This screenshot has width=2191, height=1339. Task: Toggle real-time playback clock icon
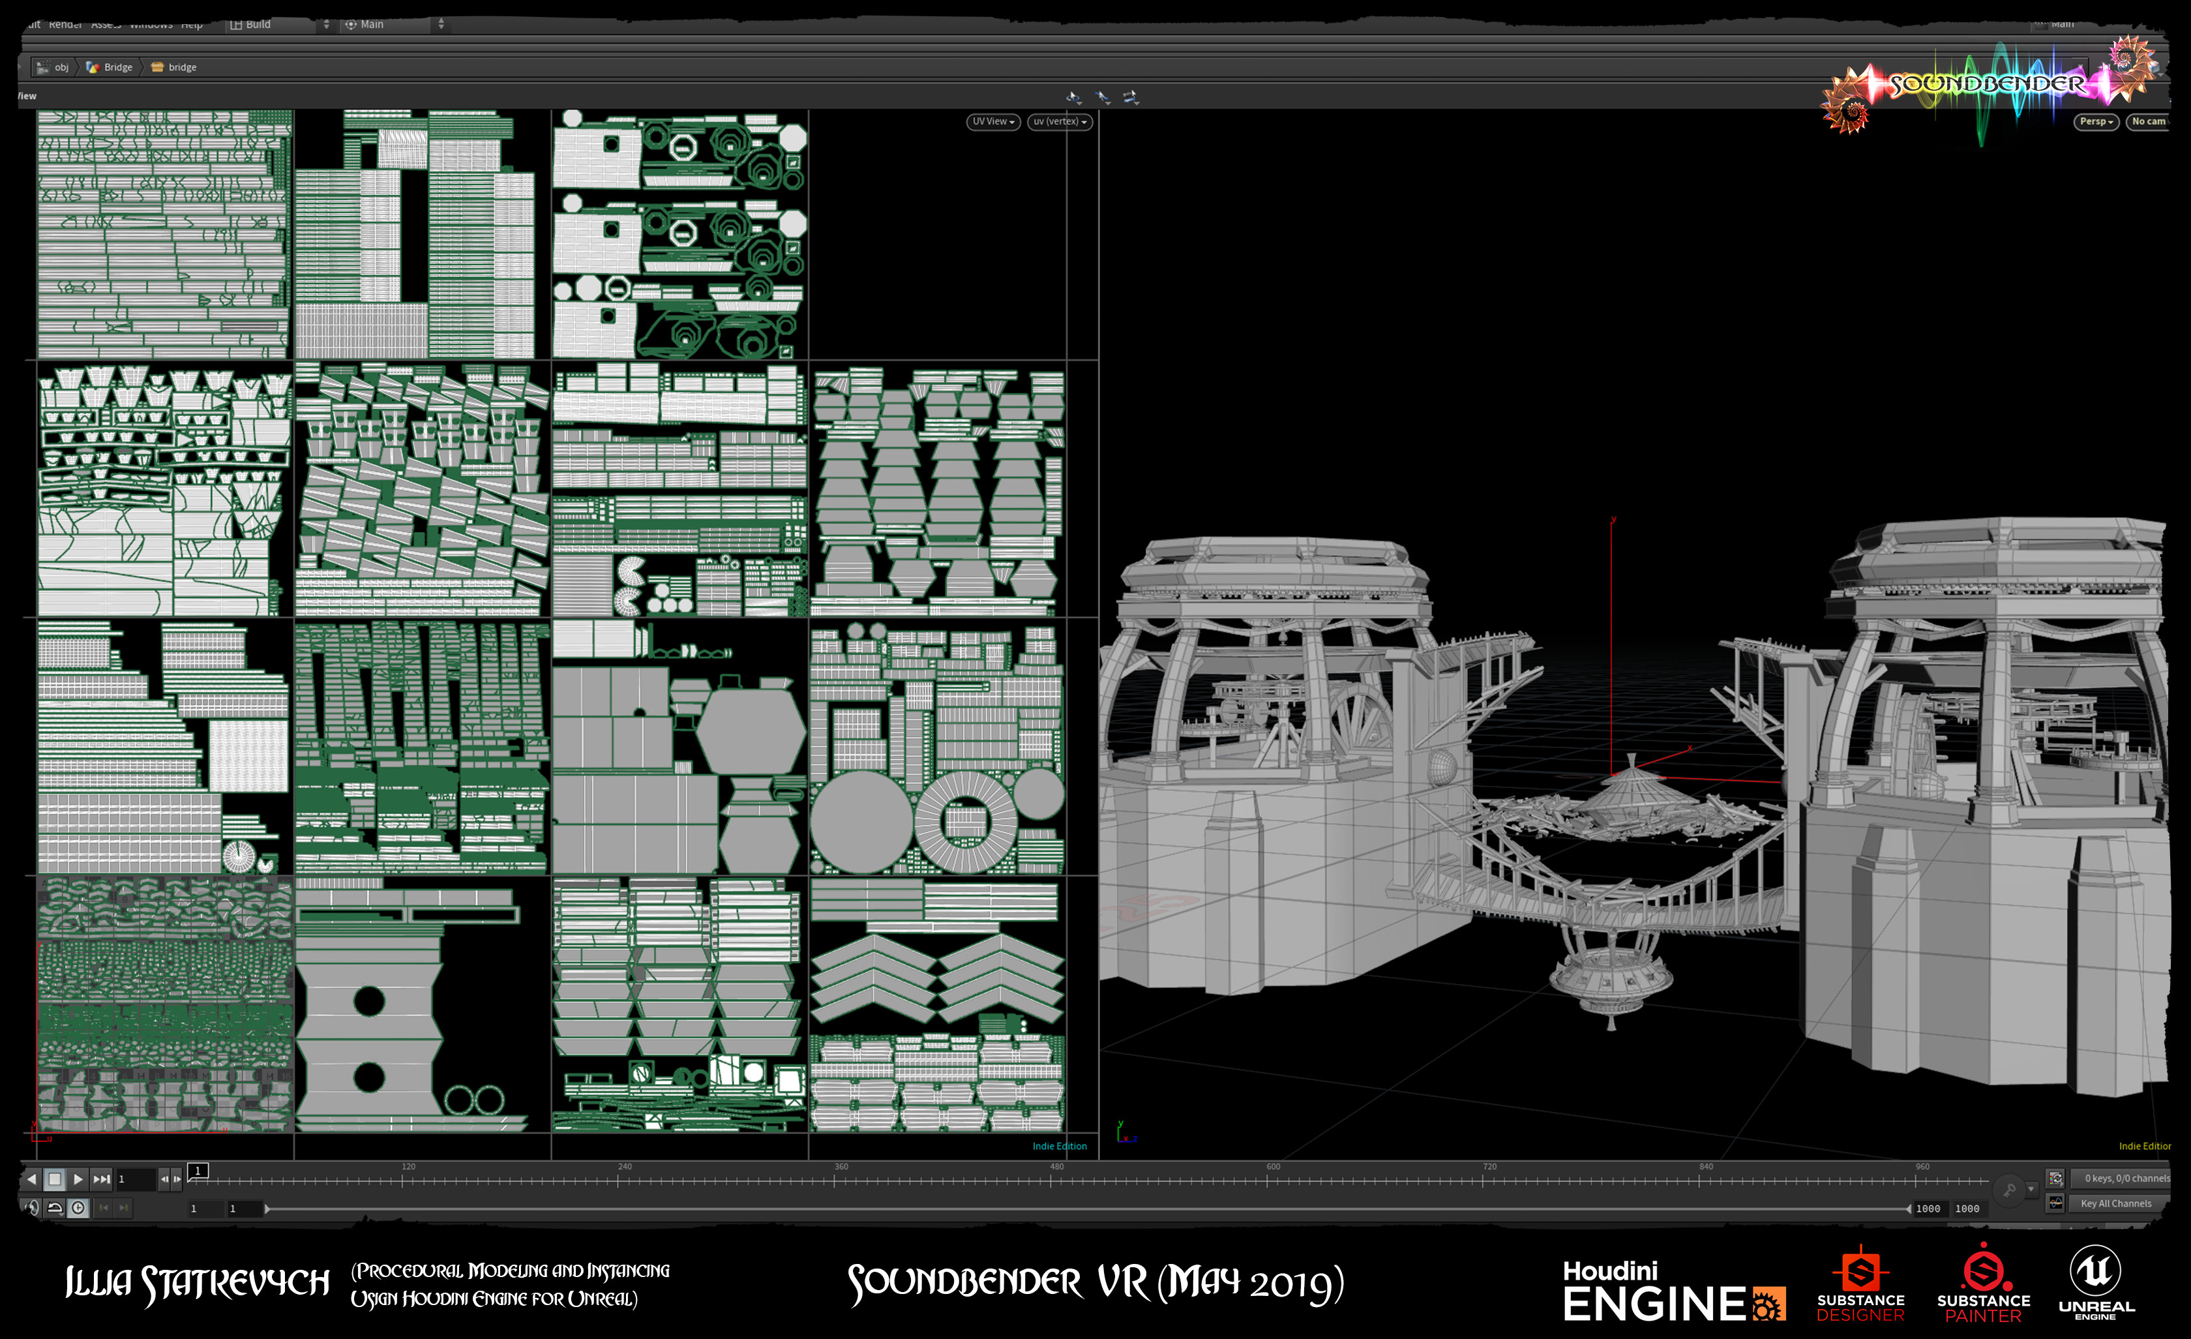pos(78,1207)
